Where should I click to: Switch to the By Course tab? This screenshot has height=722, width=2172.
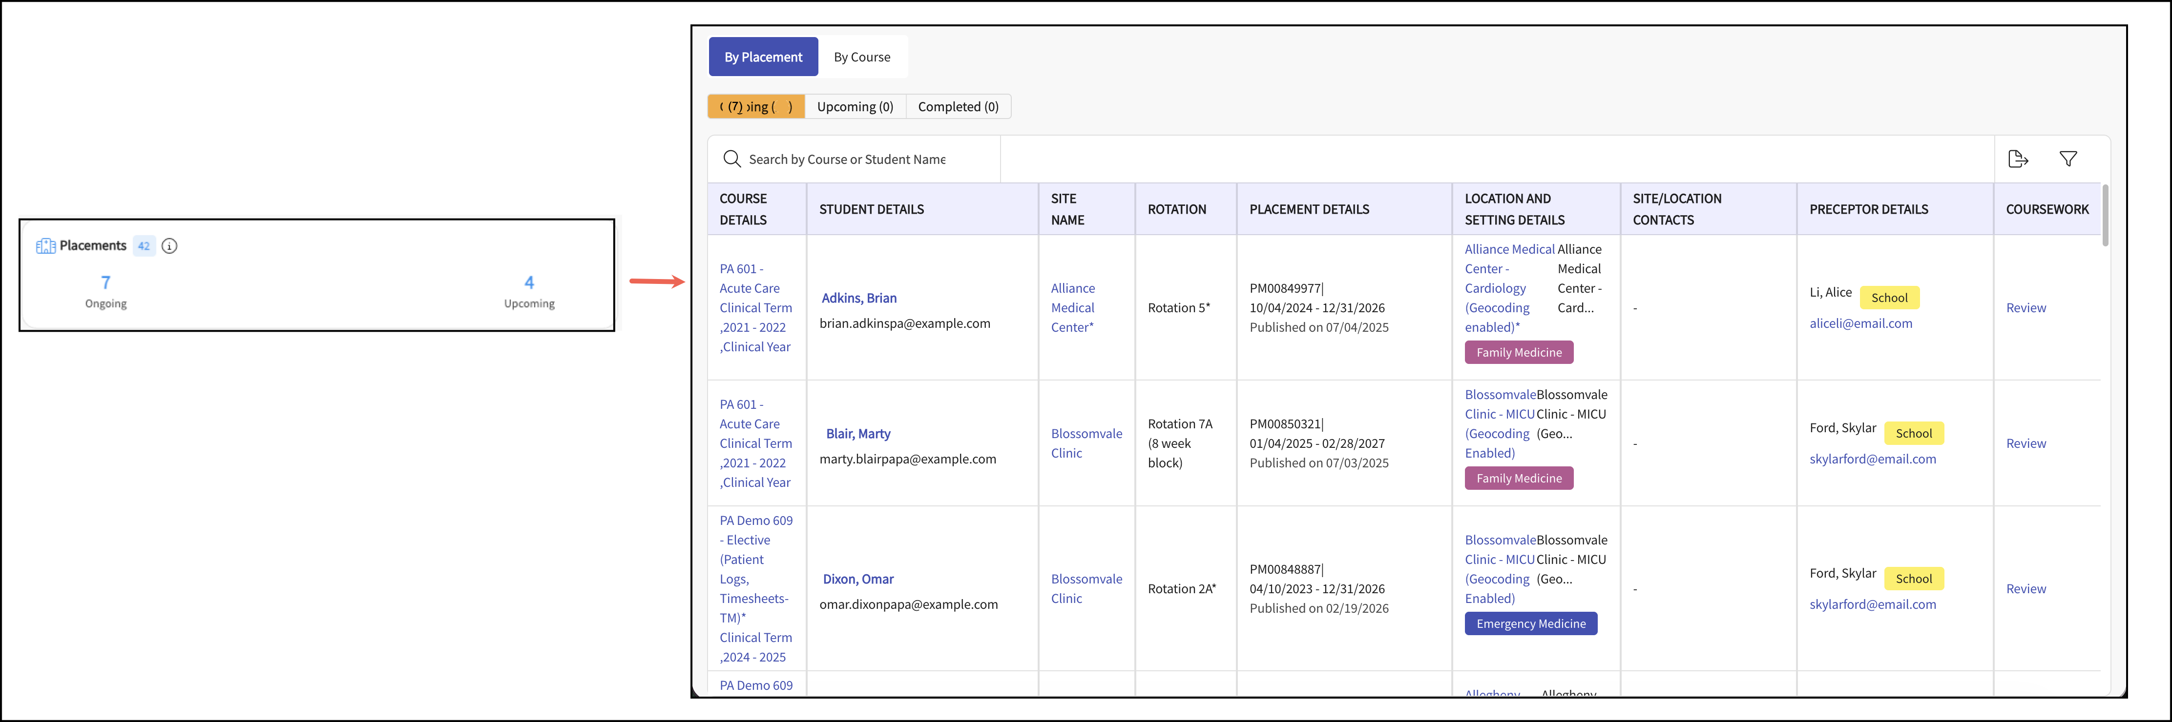(x=862, y=57)
